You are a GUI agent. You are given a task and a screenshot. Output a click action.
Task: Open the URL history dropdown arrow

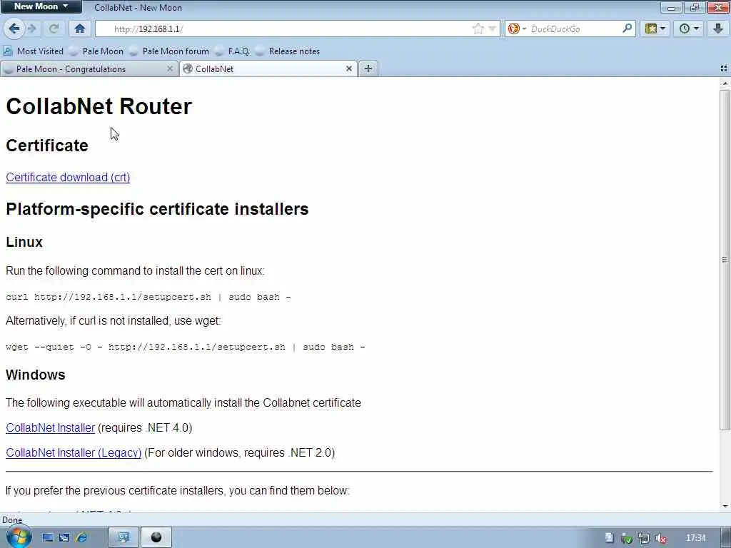(493, 29)
